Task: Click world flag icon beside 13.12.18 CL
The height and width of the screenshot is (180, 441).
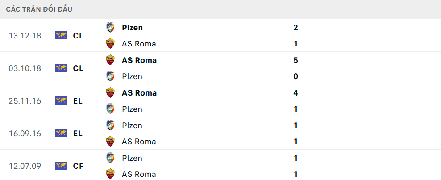Action: (x=61, y=36)
